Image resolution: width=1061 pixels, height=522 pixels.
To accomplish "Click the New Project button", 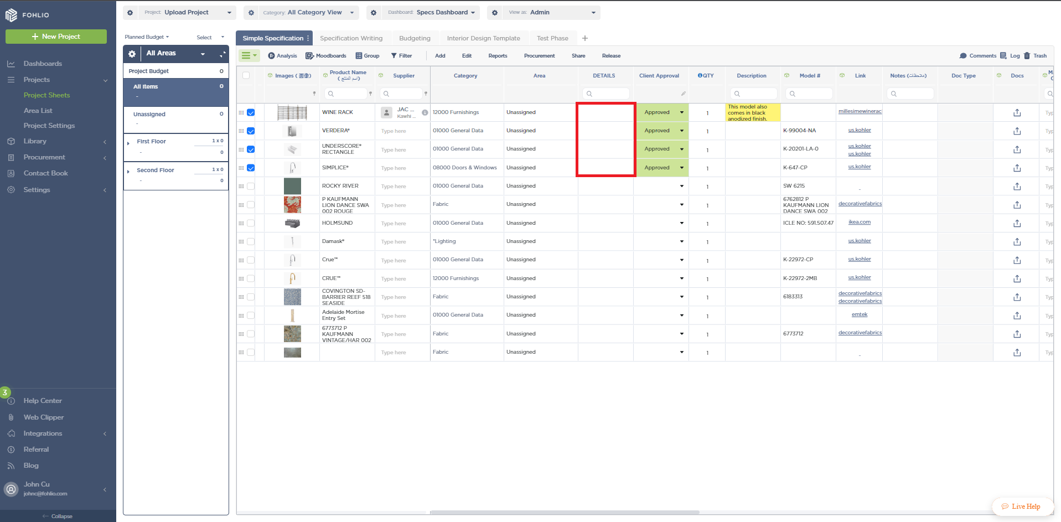I will (x=56, y=37).
